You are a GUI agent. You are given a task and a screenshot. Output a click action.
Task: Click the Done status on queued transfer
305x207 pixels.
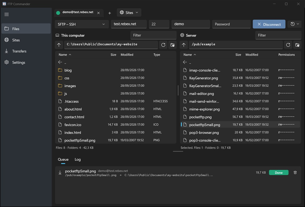coord(278,173)
